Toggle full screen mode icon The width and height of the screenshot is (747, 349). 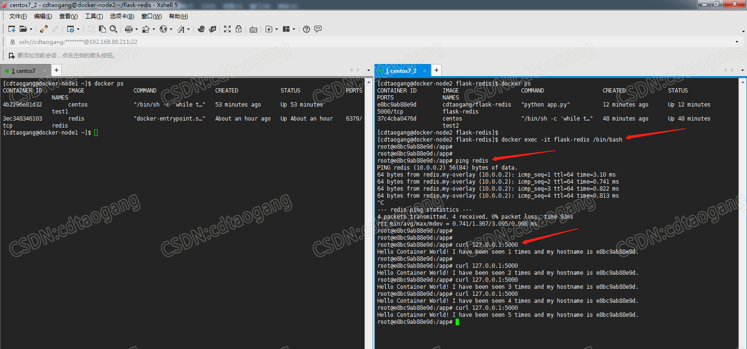click(x=227, y=29)
